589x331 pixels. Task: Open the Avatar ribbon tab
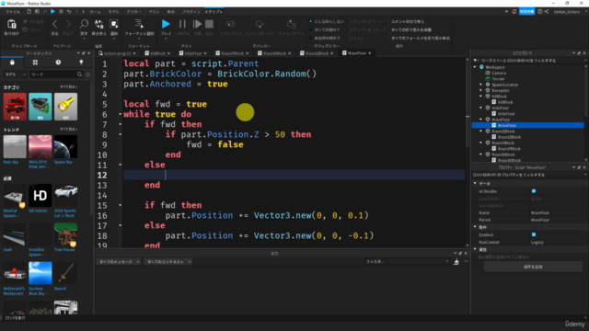(133, 12)
